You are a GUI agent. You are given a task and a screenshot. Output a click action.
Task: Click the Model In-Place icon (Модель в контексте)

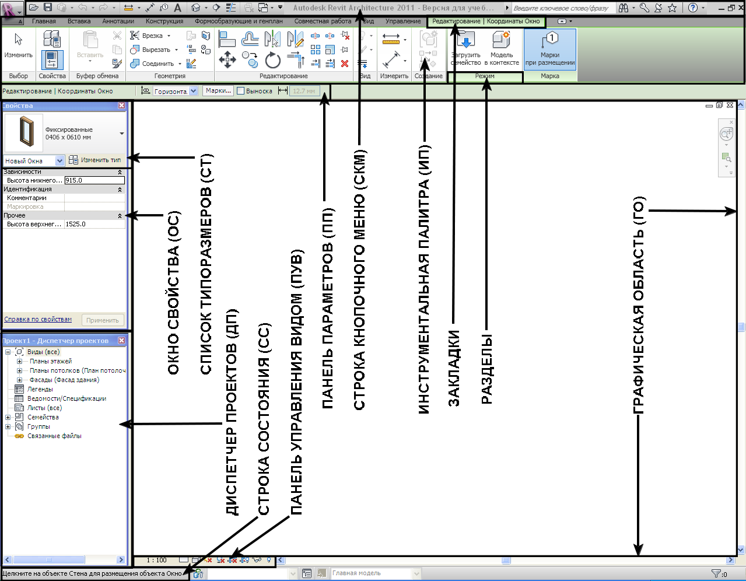(502, 48)
